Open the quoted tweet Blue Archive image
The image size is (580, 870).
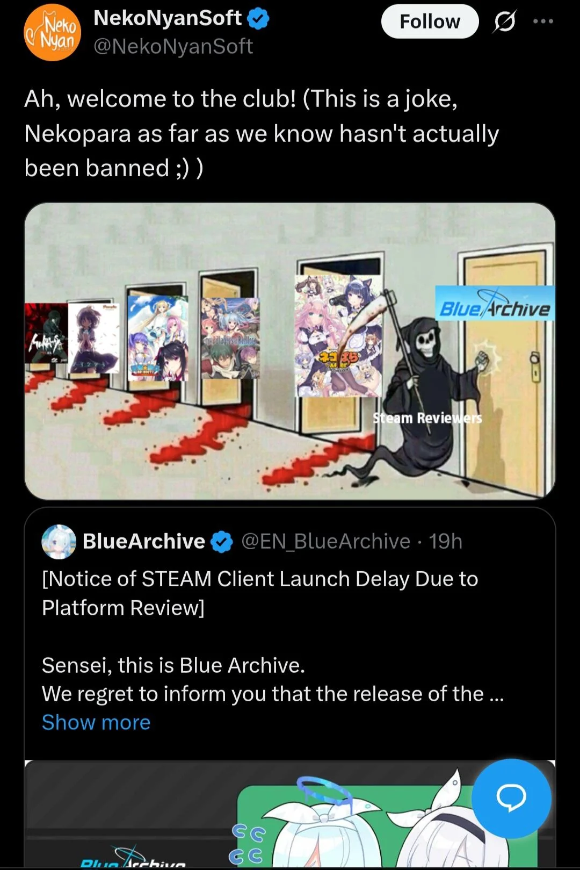pyautogui.click(x=290, y=814)
